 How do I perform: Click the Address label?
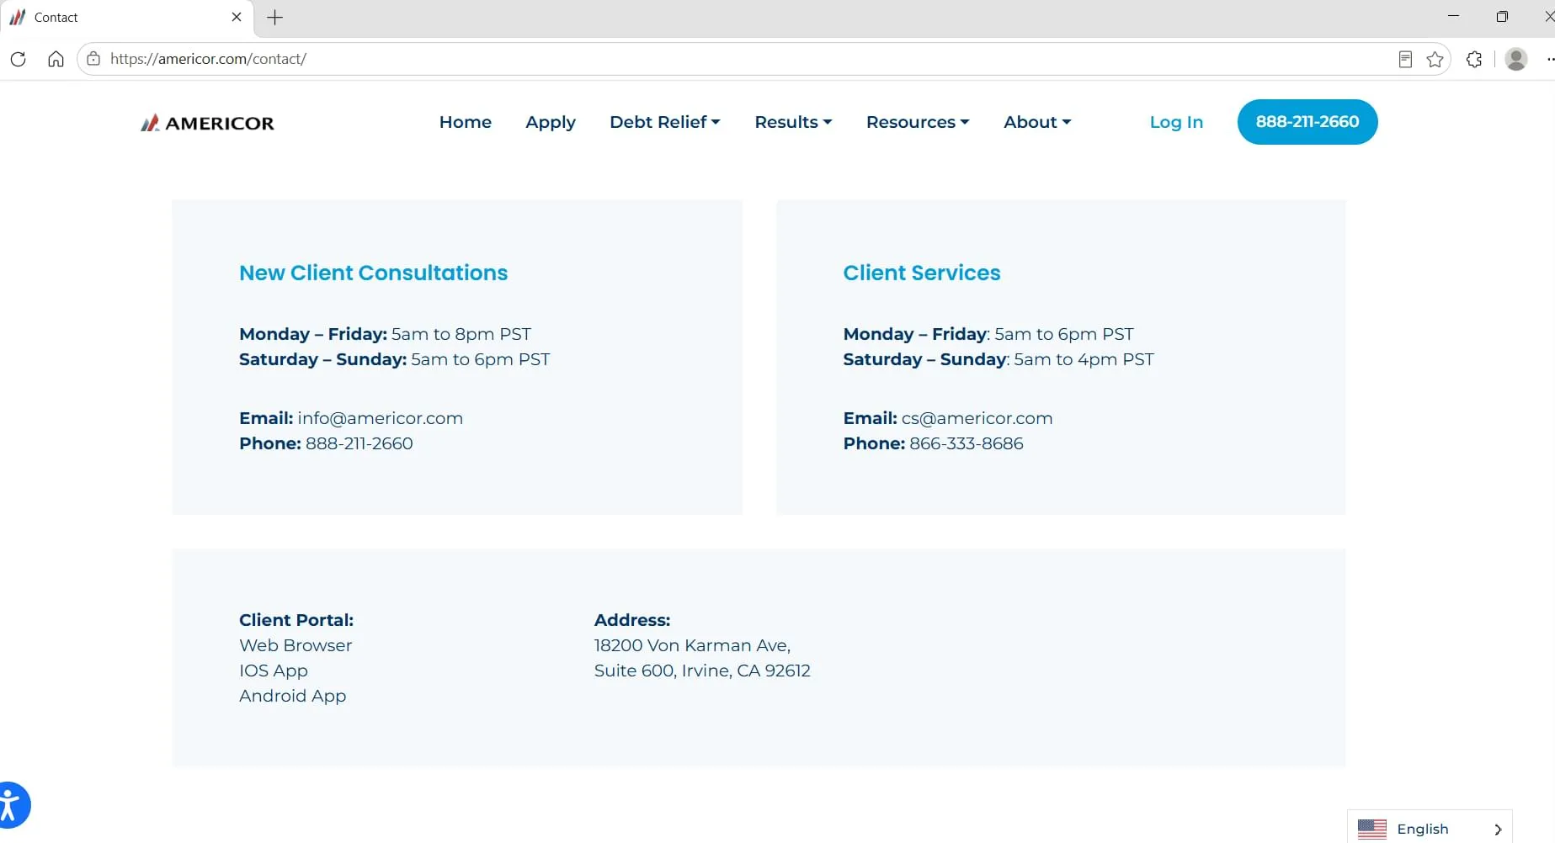point(632,620)
